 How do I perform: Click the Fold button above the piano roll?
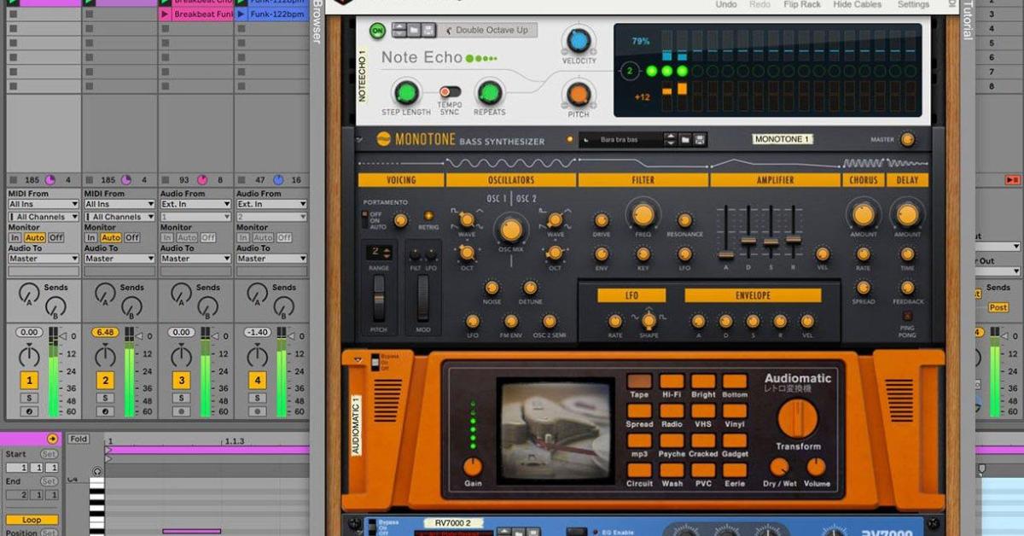(x=79, y=439)
